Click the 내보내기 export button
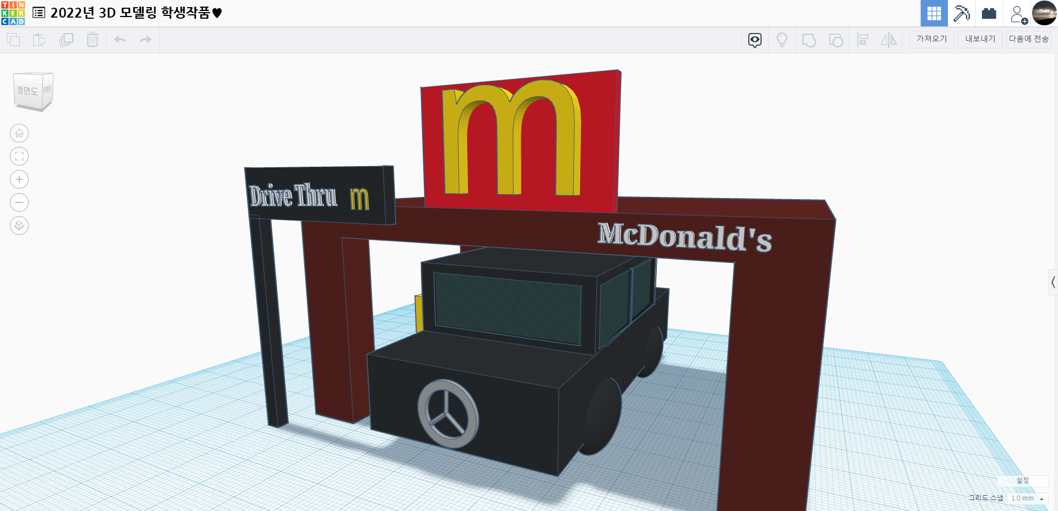Image resolution: width=1058 pixels, height=511 pixels. pyautogui.click(x=980, y=39)
